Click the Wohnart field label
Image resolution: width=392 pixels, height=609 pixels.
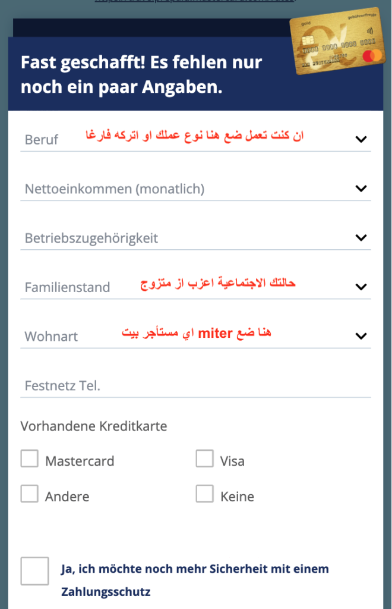(51, 337)
